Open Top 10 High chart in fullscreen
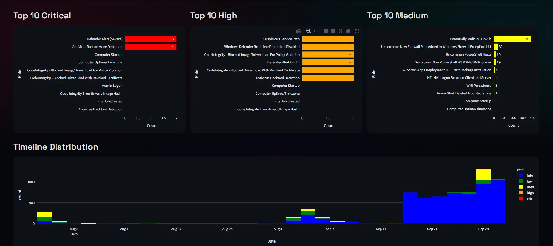 [x=357, y=31]
